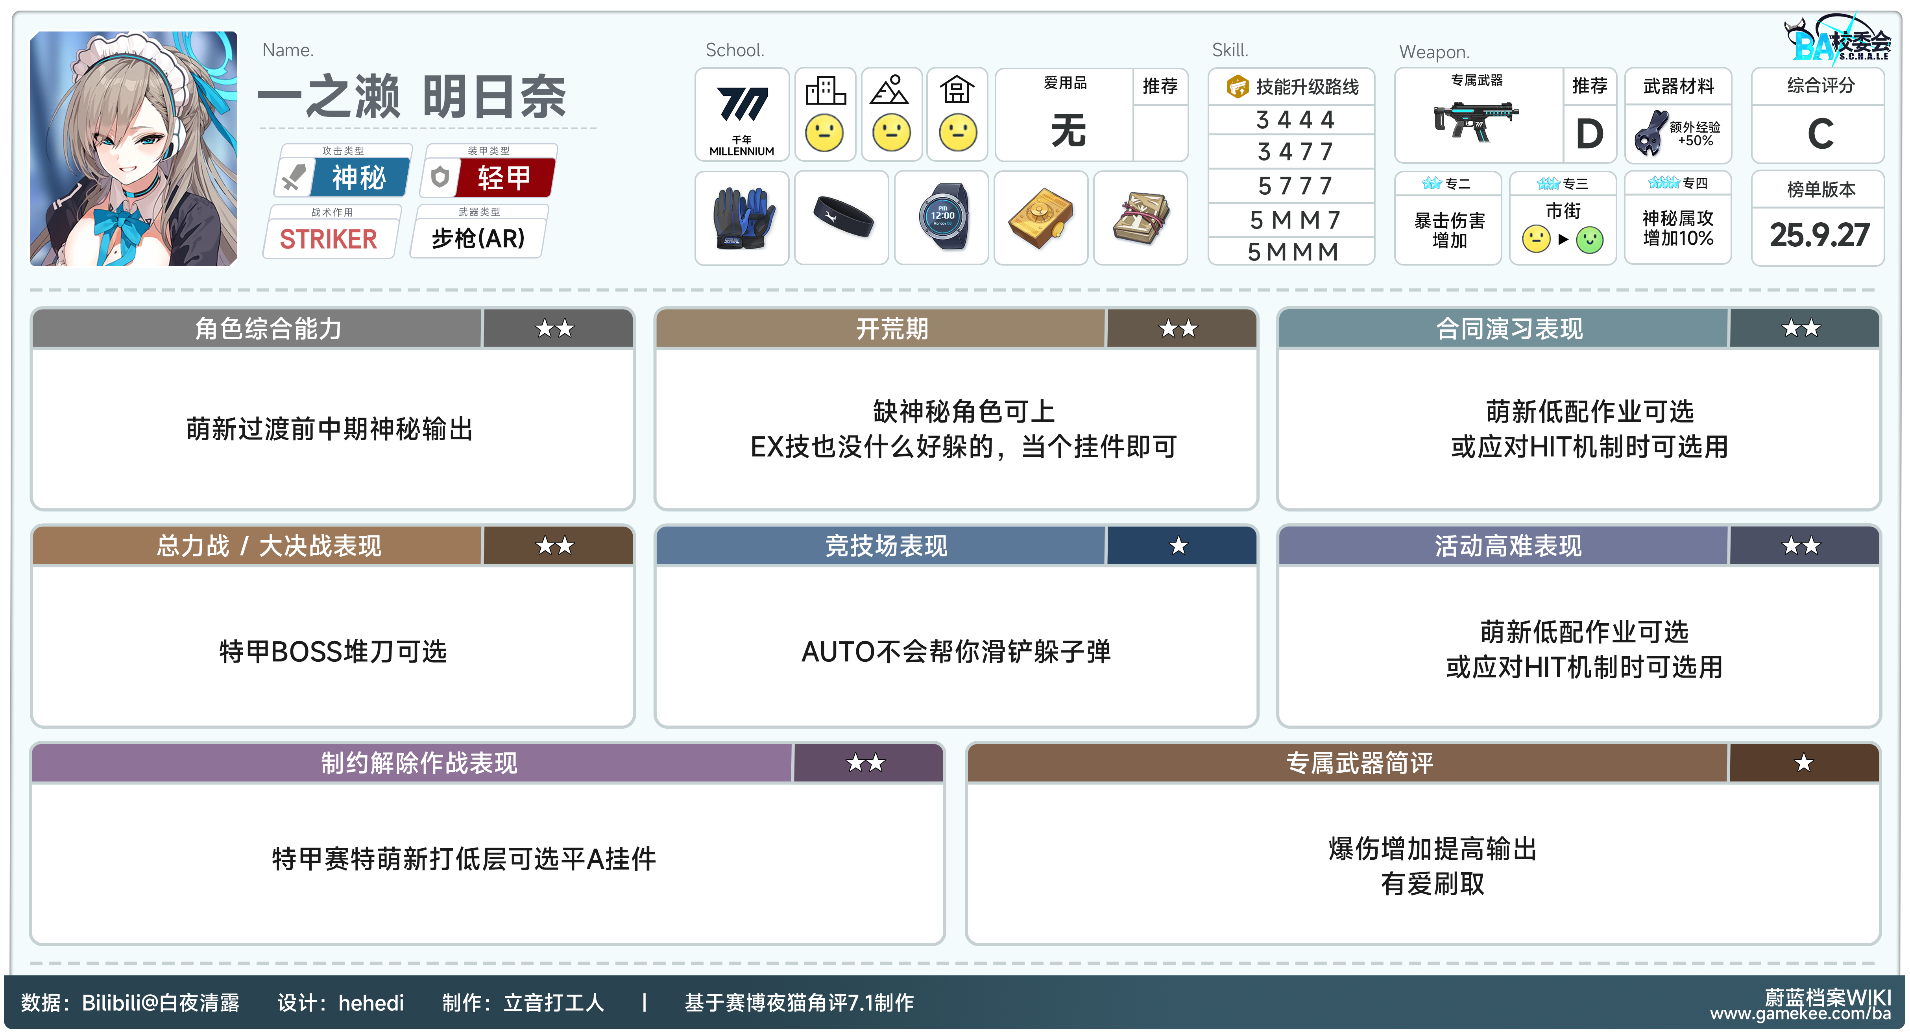
Task: Click the 技能升级路线 skill header icon
Action: pyautogui.click(x=1238, y=87)
